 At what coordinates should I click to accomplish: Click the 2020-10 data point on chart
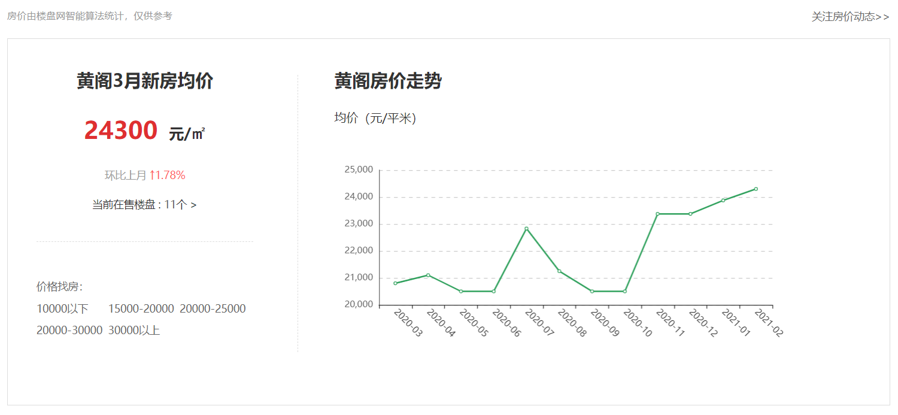[x=625, y=291]
